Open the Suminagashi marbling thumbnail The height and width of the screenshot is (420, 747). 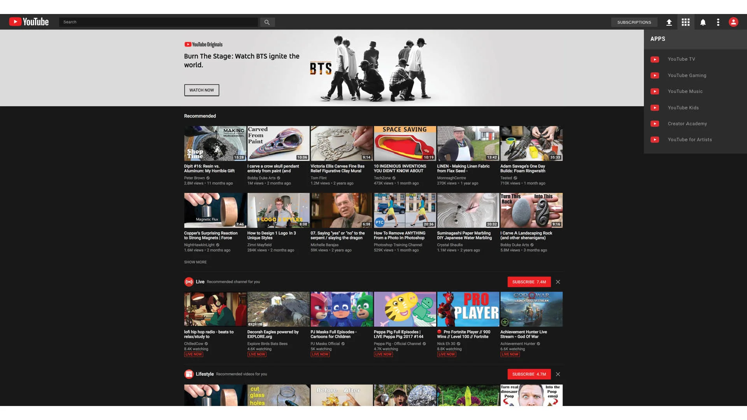468,210
